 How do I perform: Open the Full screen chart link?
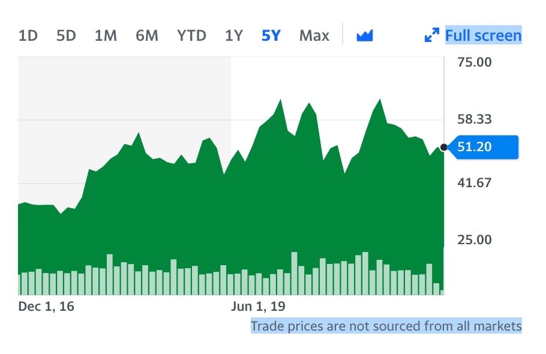(x=484, y=35)
